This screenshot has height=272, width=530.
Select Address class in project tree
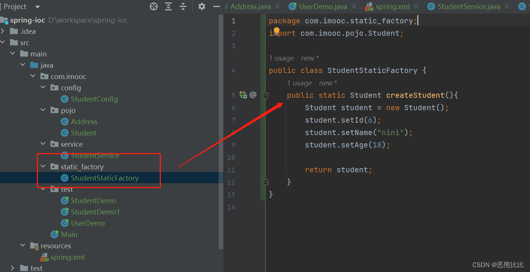click(84, 122)
